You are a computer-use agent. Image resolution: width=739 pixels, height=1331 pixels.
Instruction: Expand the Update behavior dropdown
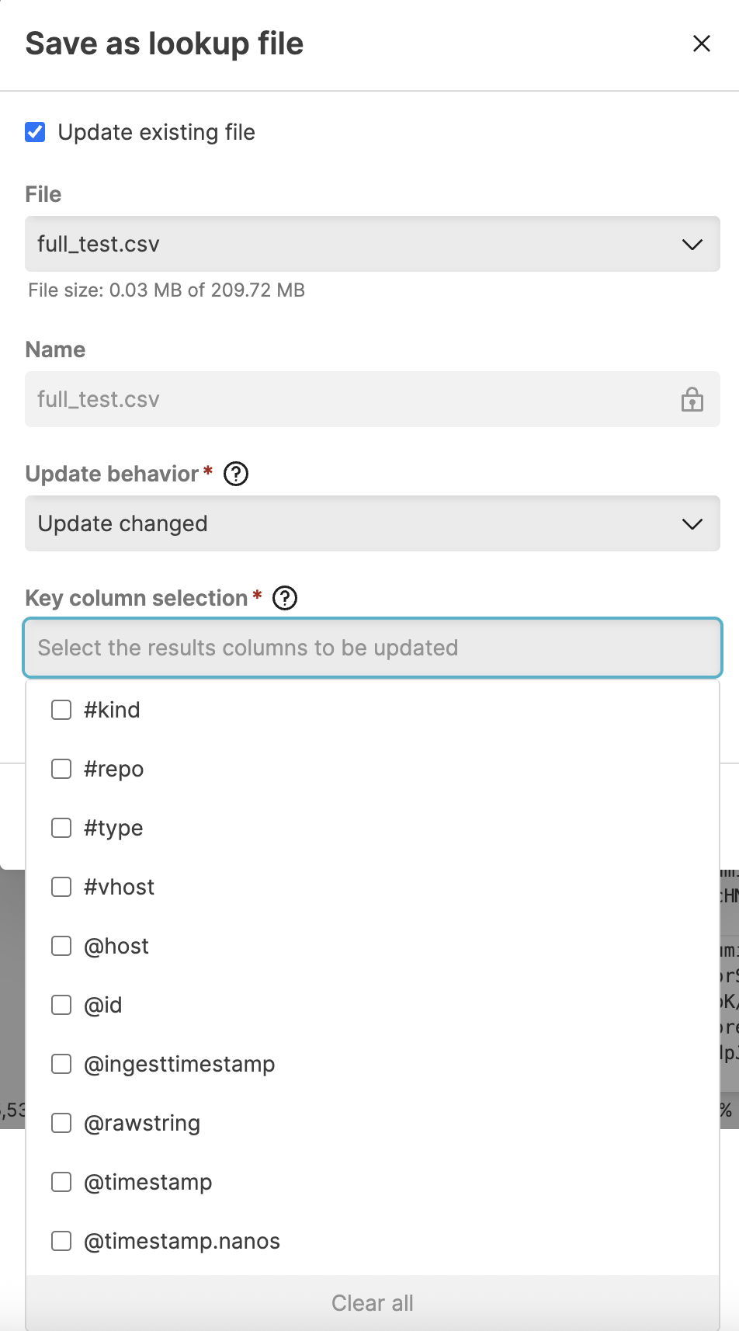click(373, 523)
